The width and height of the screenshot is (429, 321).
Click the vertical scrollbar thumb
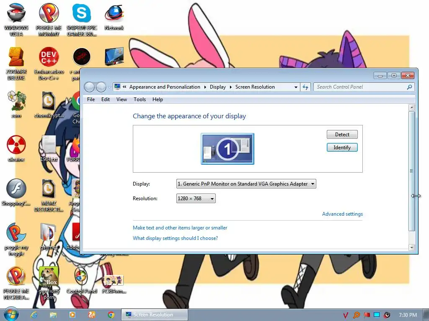click(x=411, y=171)
